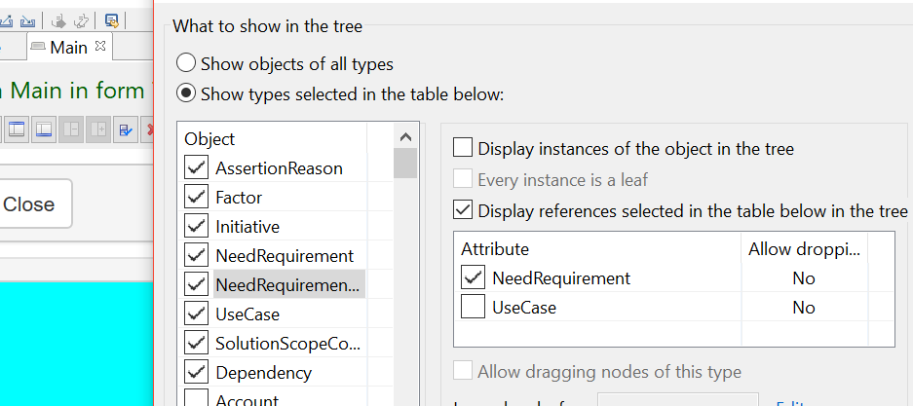Click the Close button on the form
Image resolution: width=913 pixels, height=406 pixels.
click(35, 203)
